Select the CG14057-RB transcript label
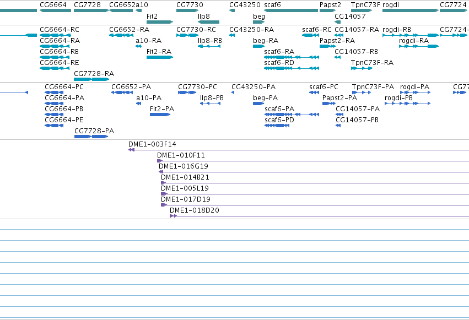Image resolution: width=469 pixels, height=320 pixels. coord(356,52)
